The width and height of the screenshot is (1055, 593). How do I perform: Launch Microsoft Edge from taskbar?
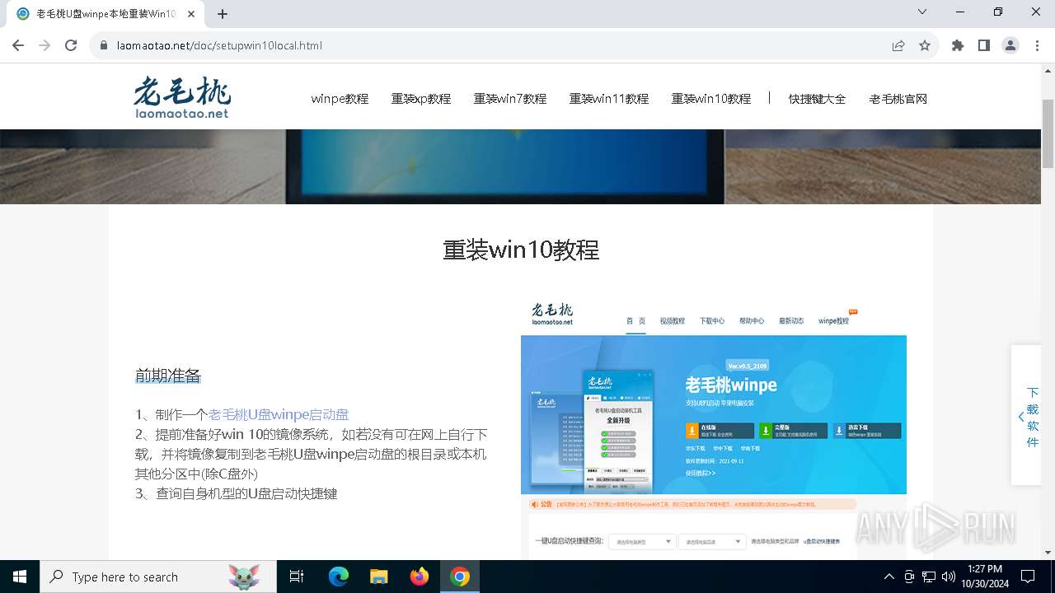point(339,577)
